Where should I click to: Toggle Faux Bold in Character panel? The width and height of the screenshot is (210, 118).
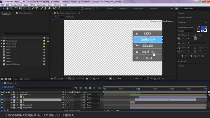pos(182,56)
